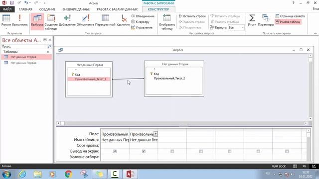Click Вставить столбцы
The height and width of the screenshot is (179, 319).
pyautogui.click(x=225, y=16)
